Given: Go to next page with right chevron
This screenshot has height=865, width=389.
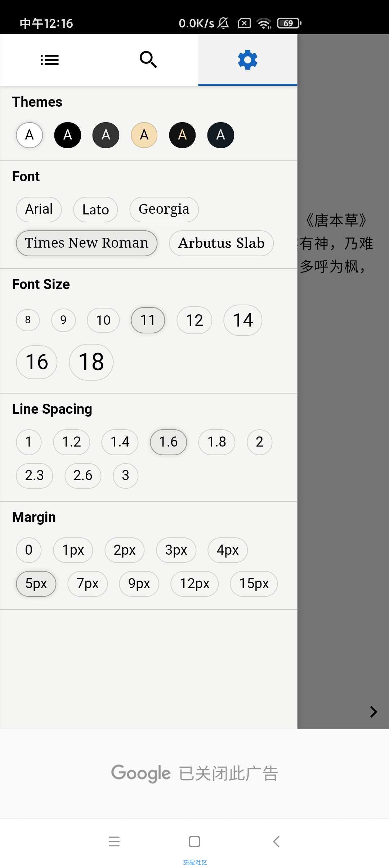Looking at the screenshot, I should (x=374, y=712).
